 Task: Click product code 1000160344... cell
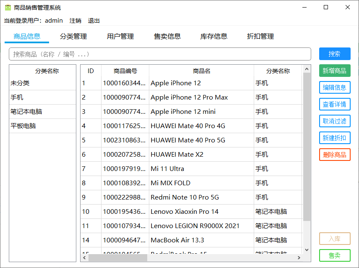[x=125, y=83]
